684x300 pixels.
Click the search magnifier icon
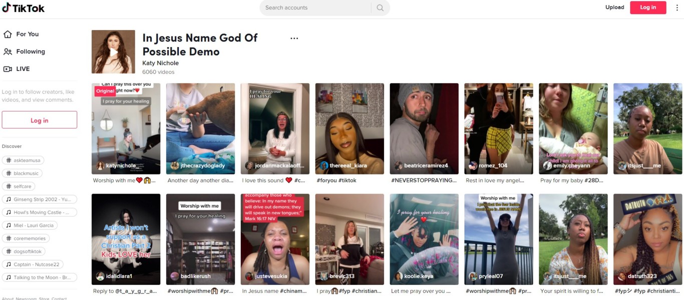pyautogui.click(x=380, y=8)
